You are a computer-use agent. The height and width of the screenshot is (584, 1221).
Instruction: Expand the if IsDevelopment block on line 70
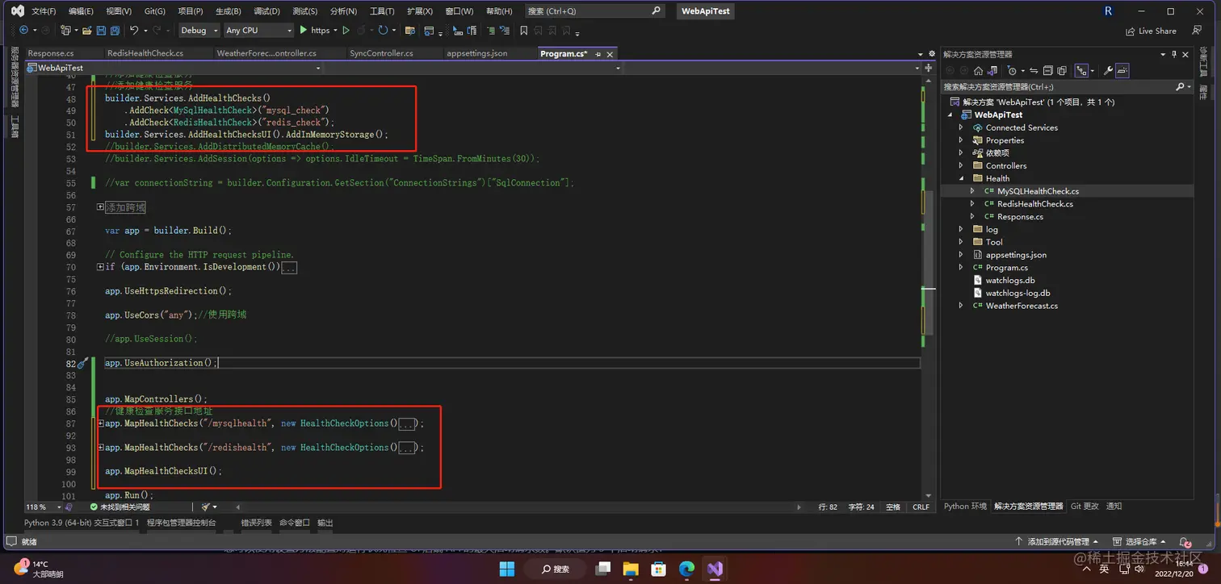click(x=100, y=267)
